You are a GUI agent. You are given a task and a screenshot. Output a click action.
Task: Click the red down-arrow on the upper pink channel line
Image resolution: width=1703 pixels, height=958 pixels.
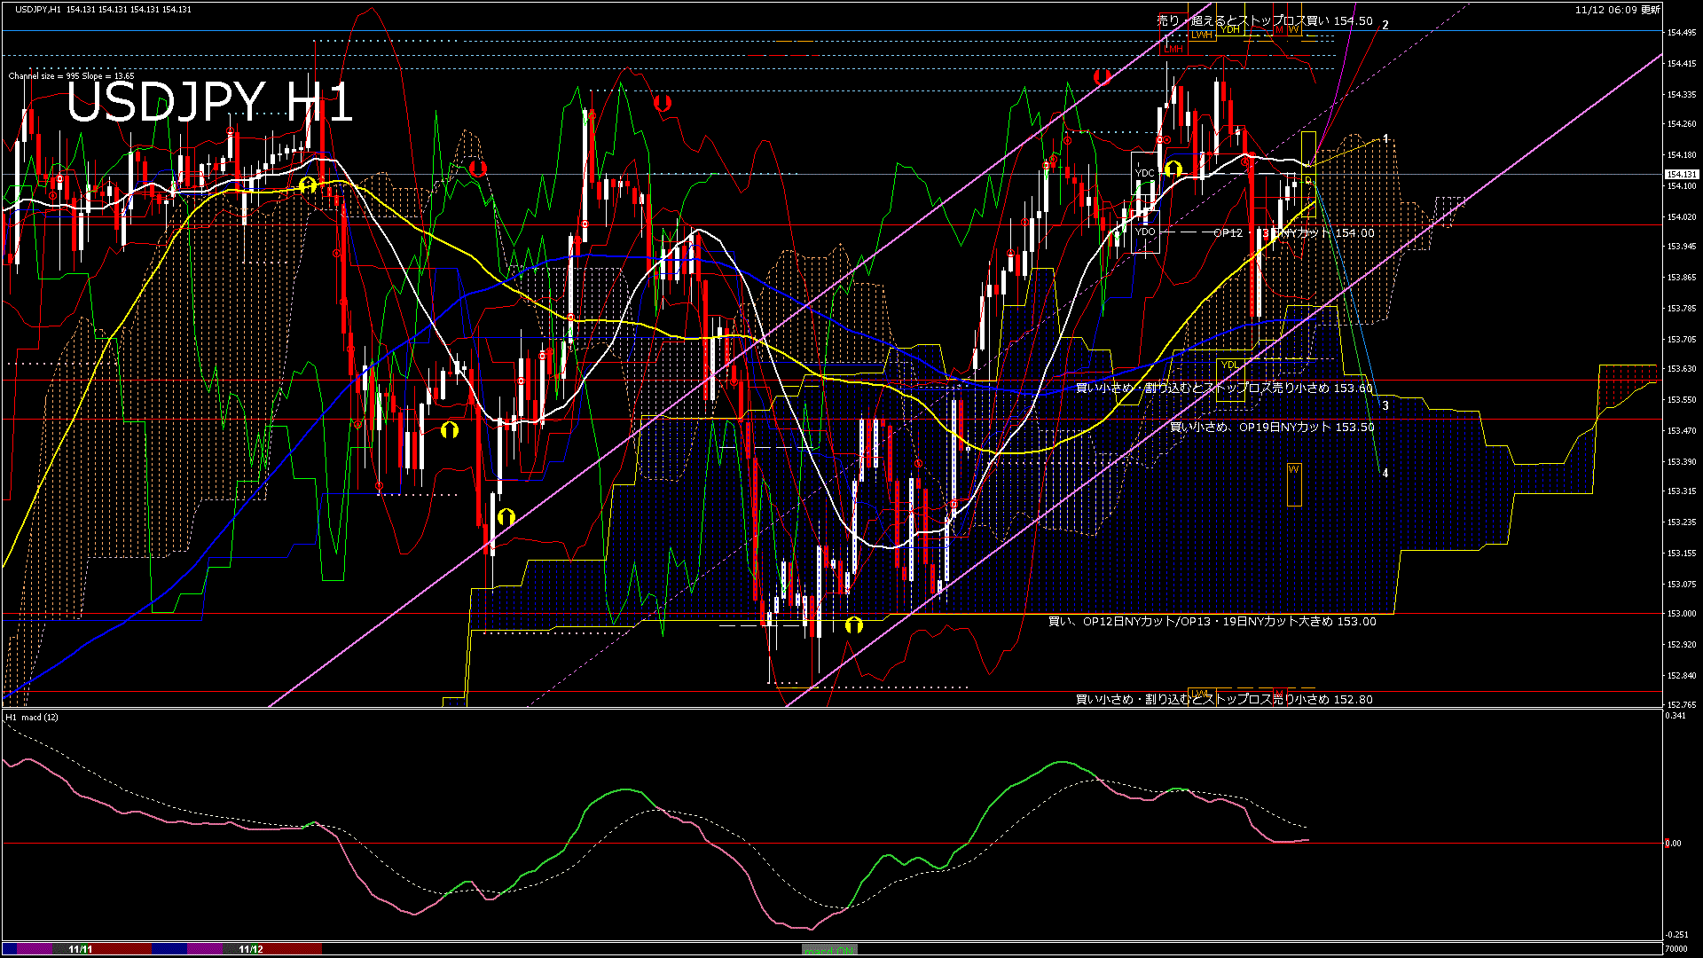click(x=1102, y=77)
